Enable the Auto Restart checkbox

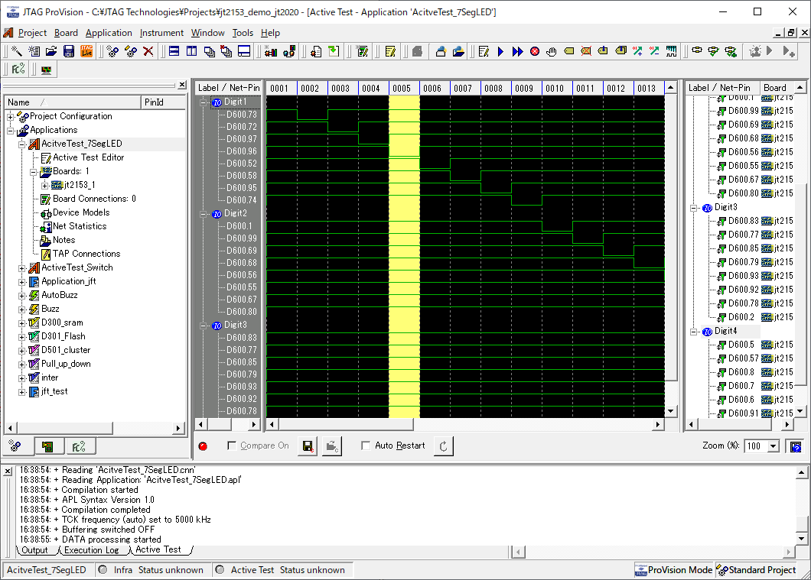[x=366, y=446]
